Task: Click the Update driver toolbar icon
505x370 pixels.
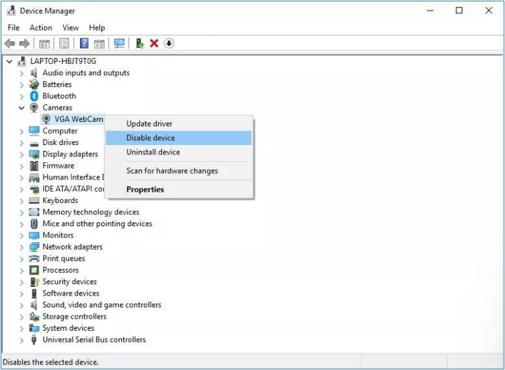Action: pyautogui.click(x=140, y=43)
